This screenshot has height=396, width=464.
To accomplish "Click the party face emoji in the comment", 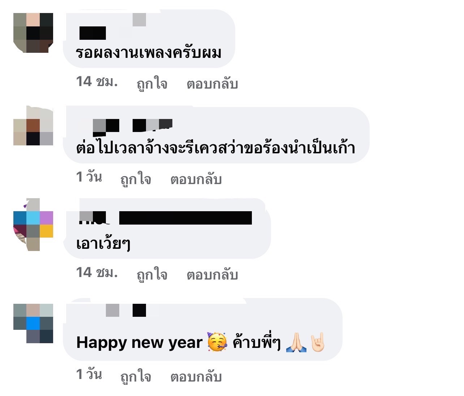I will click(218, 342).
